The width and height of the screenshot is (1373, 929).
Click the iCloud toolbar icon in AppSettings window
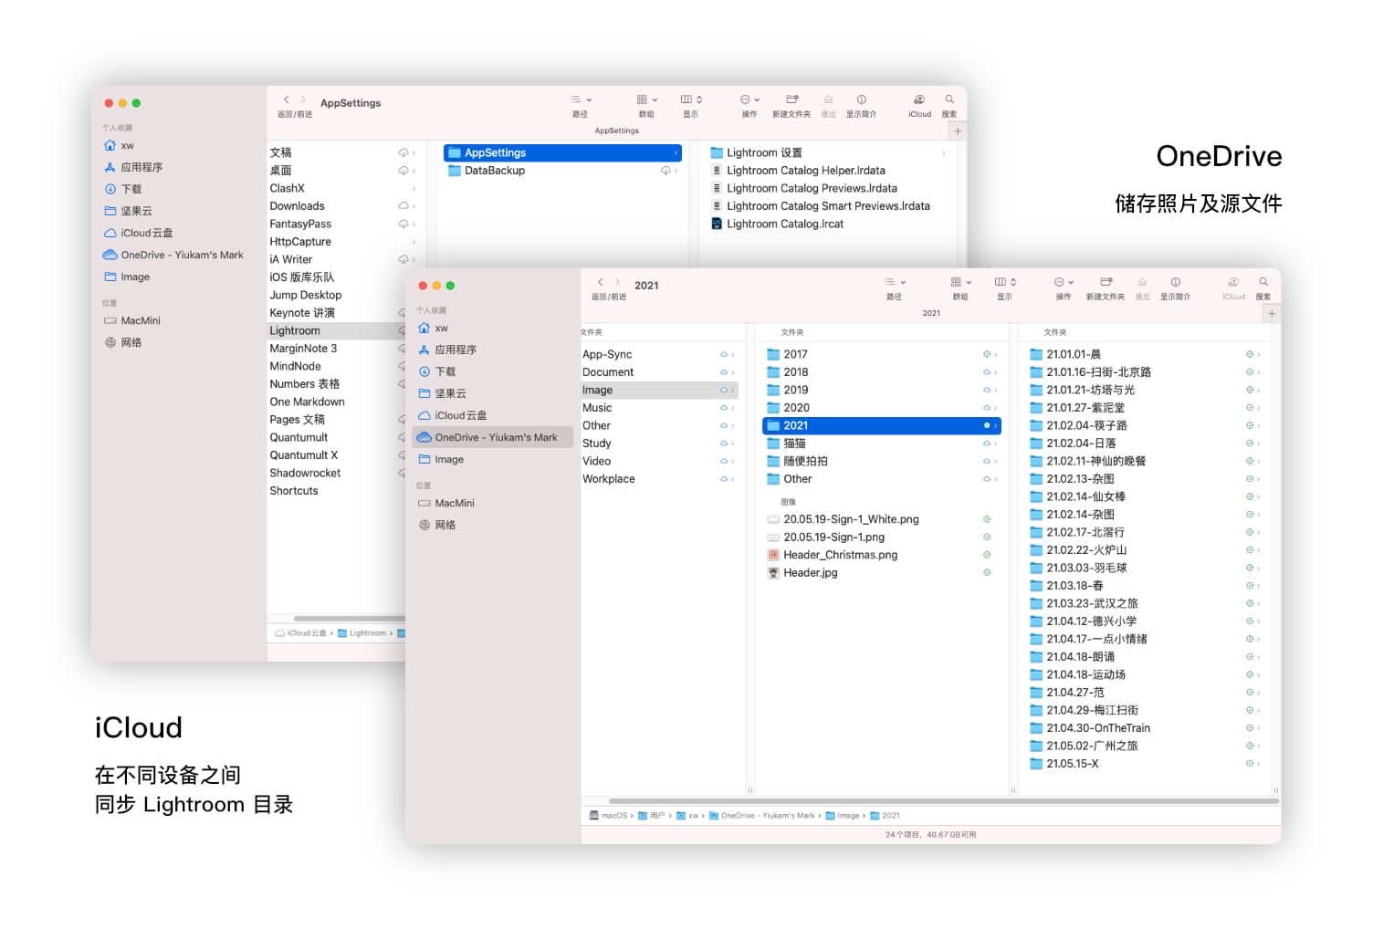pos(919,99)
